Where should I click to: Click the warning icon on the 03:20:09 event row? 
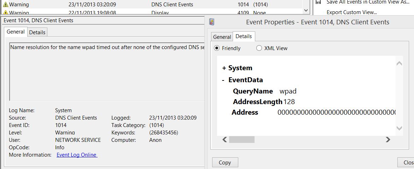point(5,5)
